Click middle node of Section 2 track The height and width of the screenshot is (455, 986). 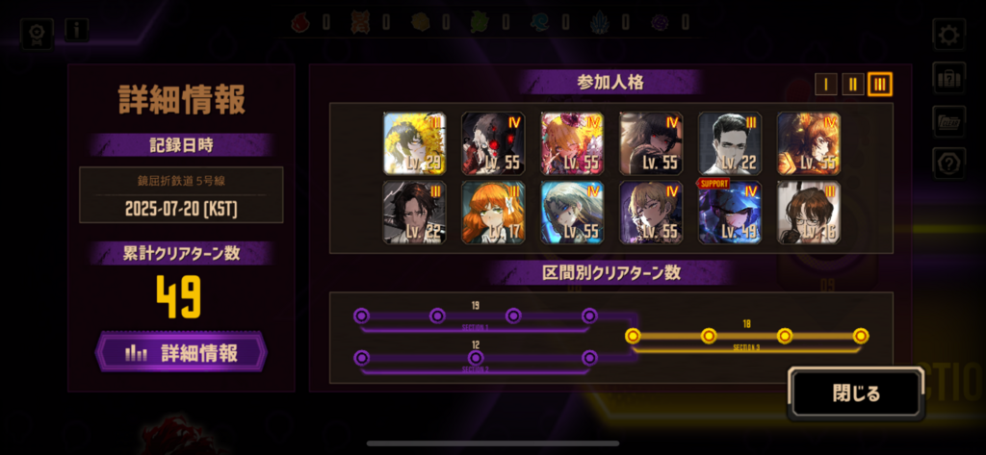[x=476, y=358]
